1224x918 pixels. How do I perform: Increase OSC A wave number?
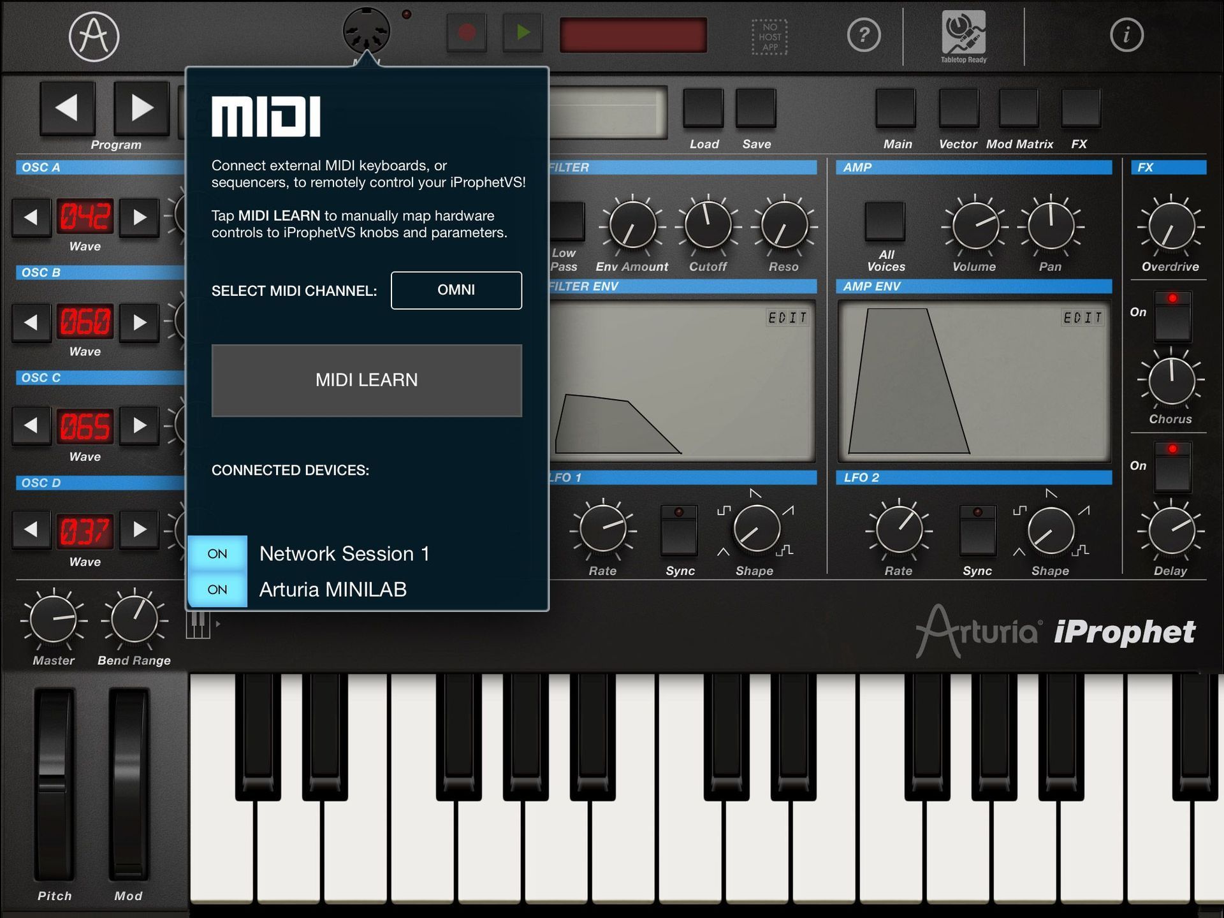139,217
